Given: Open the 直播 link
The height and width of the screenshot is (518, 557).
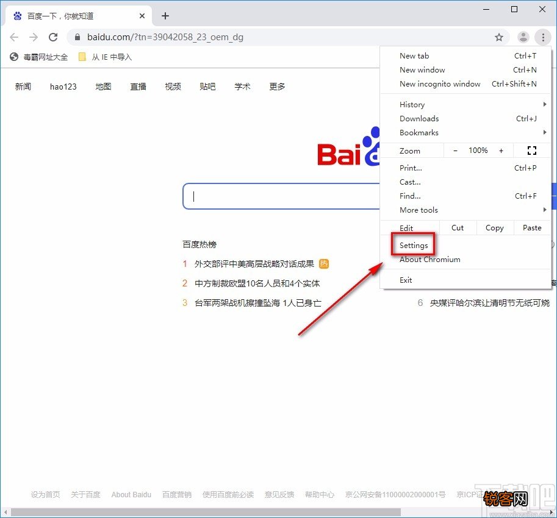Looking at the screenshot, I should (138, 87).
